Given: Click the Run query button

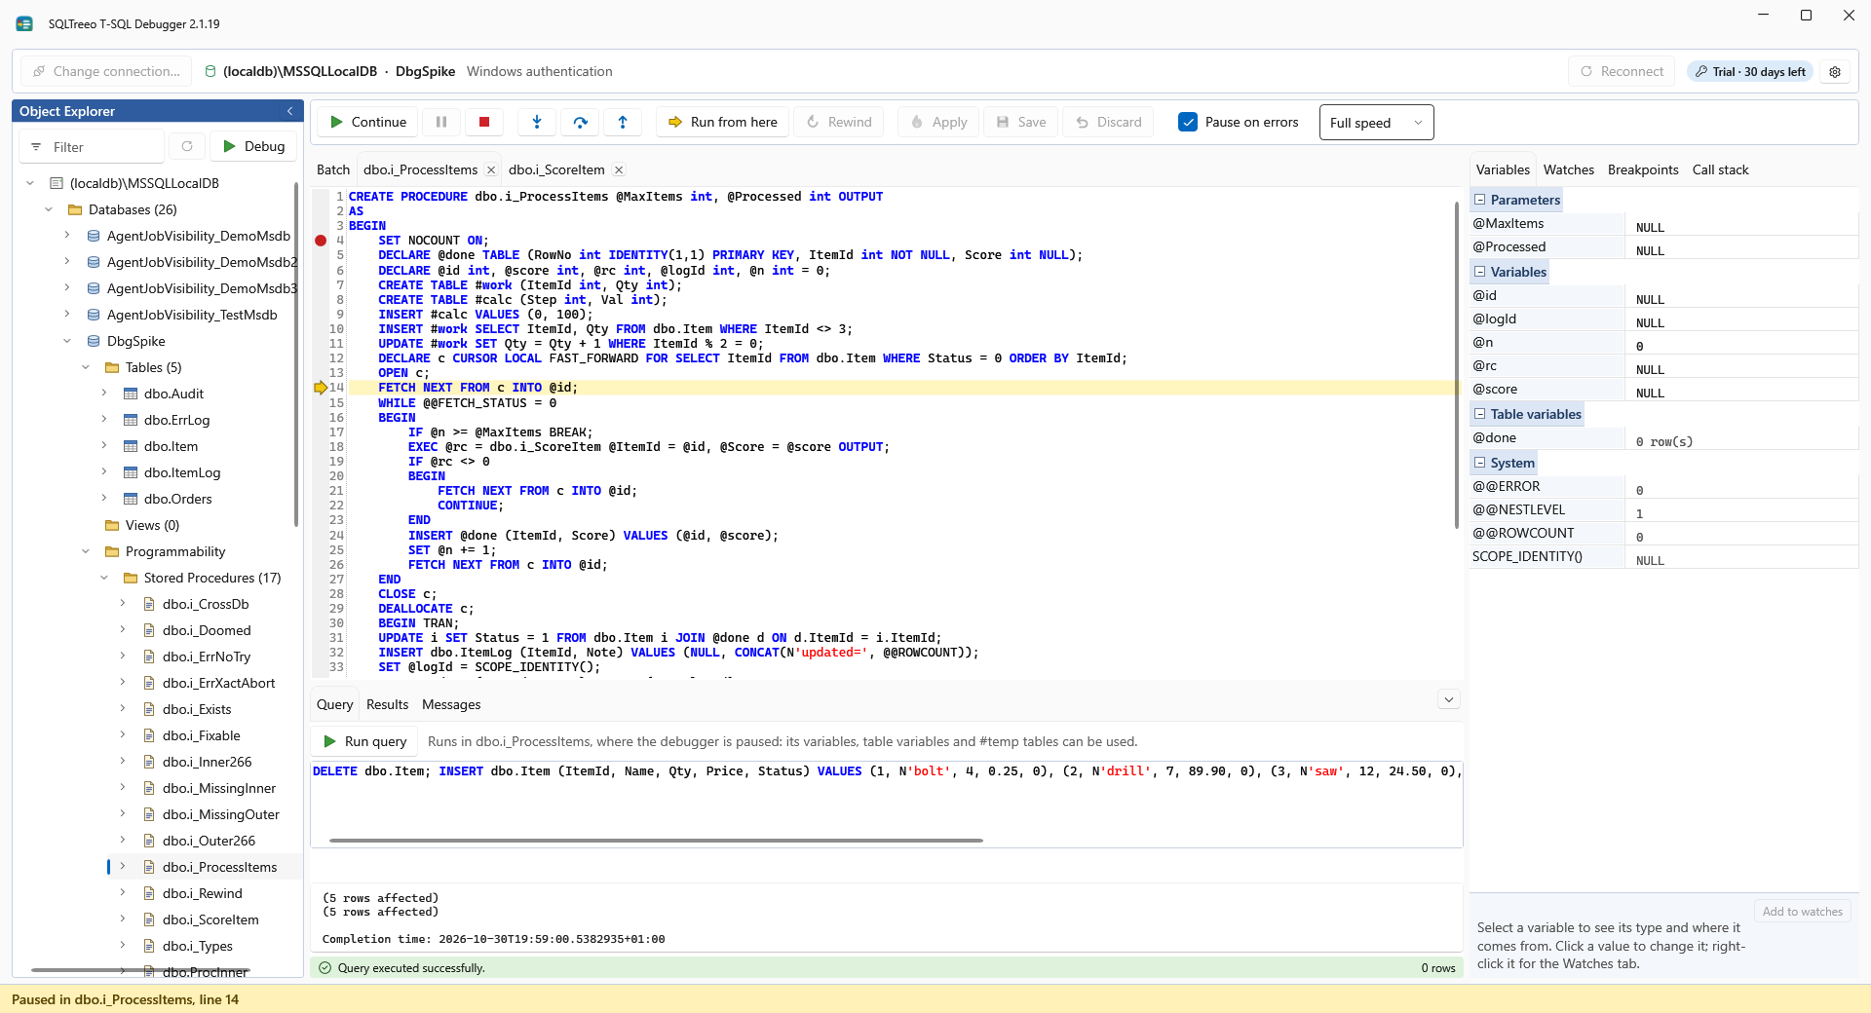Looking at the screenshot, I should click(x=364, y=741).
